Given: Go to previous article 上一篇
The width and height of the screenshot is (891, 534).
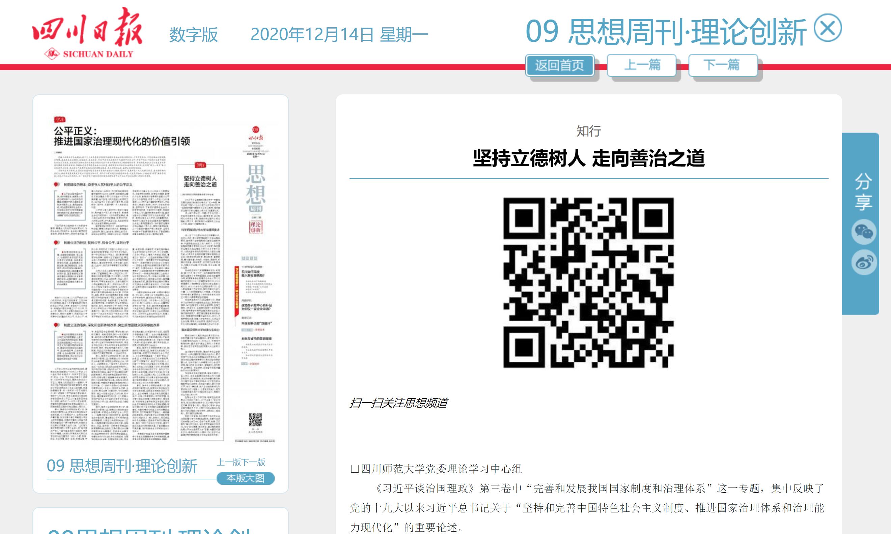Looking at the screenshot, I should (x=642, y=65).
